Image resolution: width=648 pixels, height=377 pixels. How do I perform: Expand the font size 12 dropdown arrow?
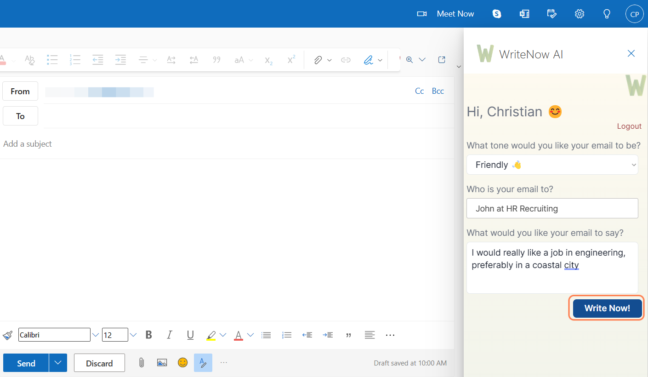click(133, 335)
